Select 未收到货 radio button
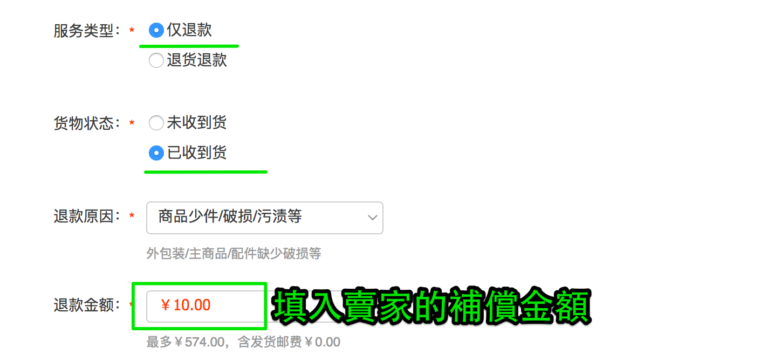This screenshot has width=767, height=362. [x=156, y=123]
